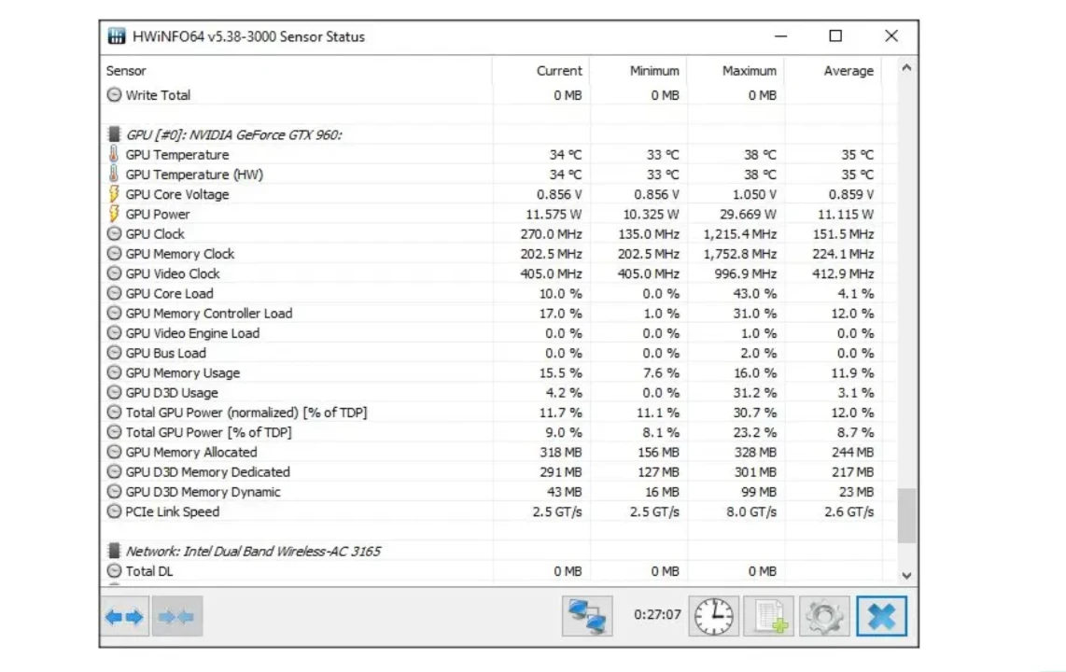Click the thermometer icon for GPU Temperature (HW)
The height and width of the screenshot is (672, 1066).
tap(114, 174)
